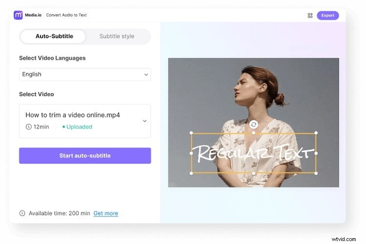The image size is (366, 244).
Task: Select the Regular Text overlay on video
Action: [x=253, y=153]
